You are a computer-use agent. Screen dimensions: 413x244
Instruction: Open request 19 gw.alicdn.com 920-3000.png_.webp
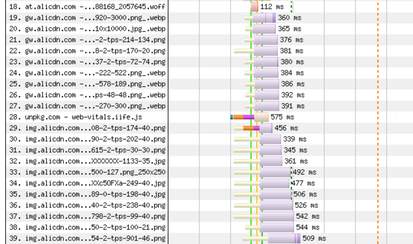tap(87, 18)
